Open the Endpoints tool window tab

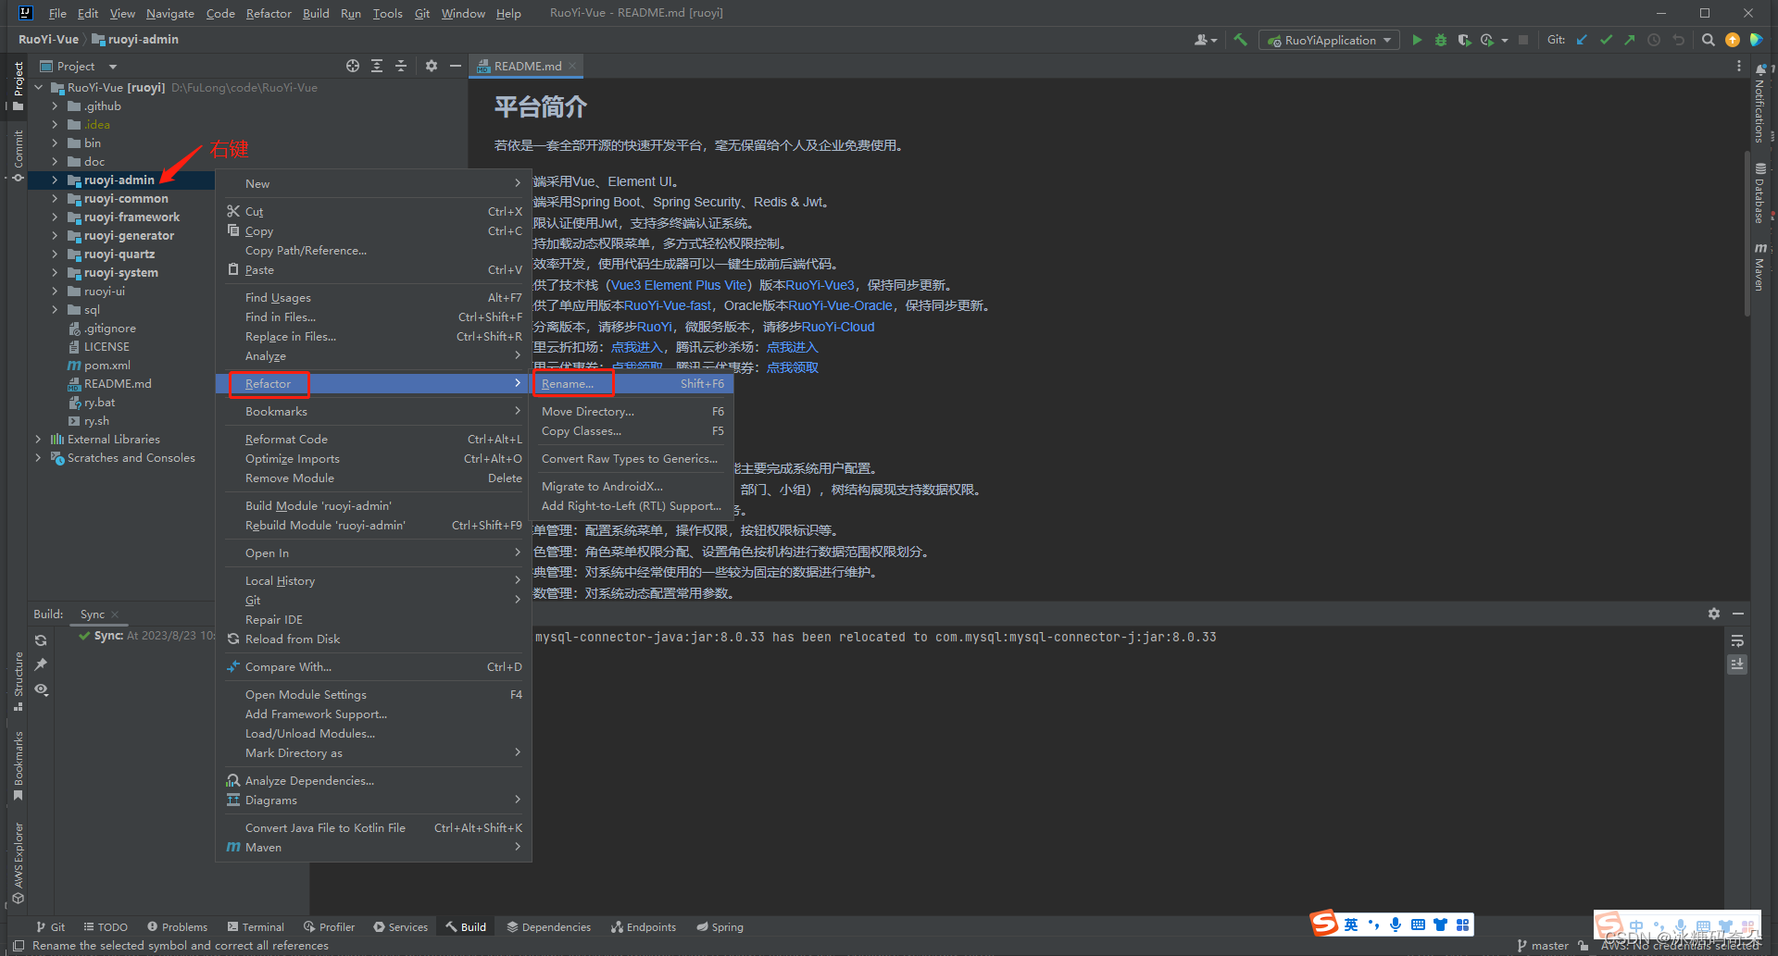coord(644,926)
